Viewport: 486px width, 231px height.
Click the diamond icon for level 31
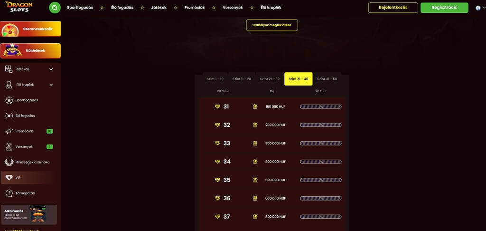coord(217,106)
